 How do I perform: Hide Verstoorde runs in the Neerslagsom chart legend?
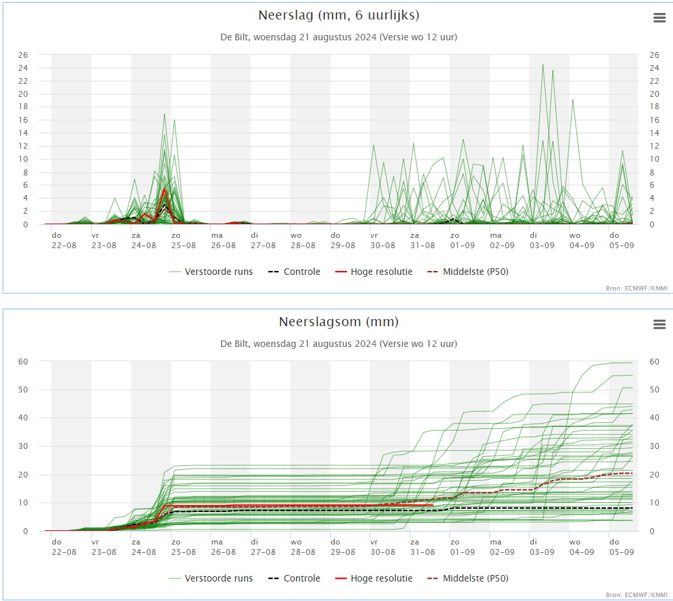tap(218, 578)
